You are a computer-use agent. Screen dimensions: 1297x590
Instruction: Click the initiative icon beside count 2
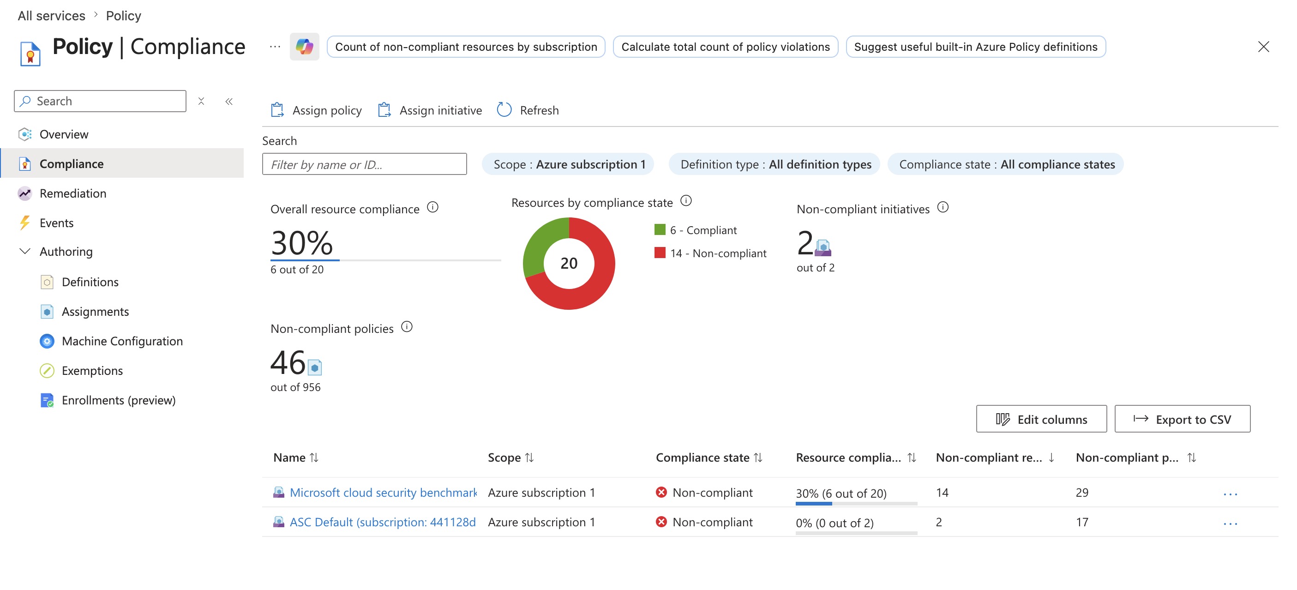pyautogui.click(x=823, y=247)
